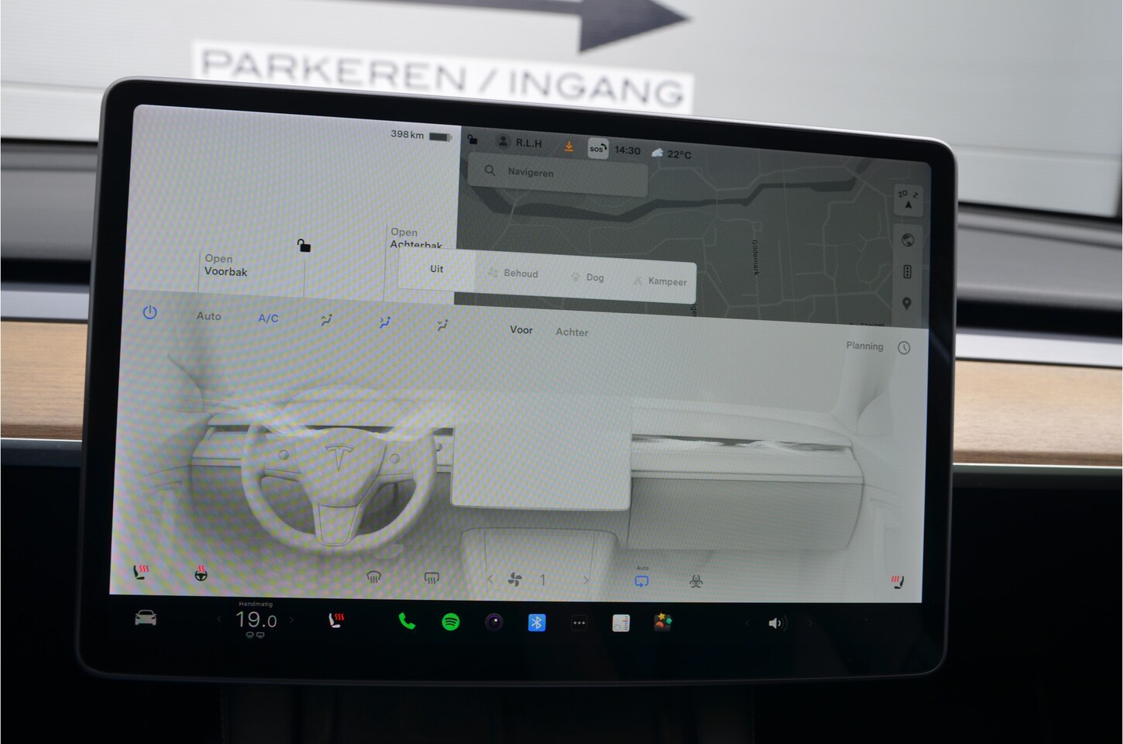Open the Camera app
Screen dimensions: 1123x744
[494, 622]
